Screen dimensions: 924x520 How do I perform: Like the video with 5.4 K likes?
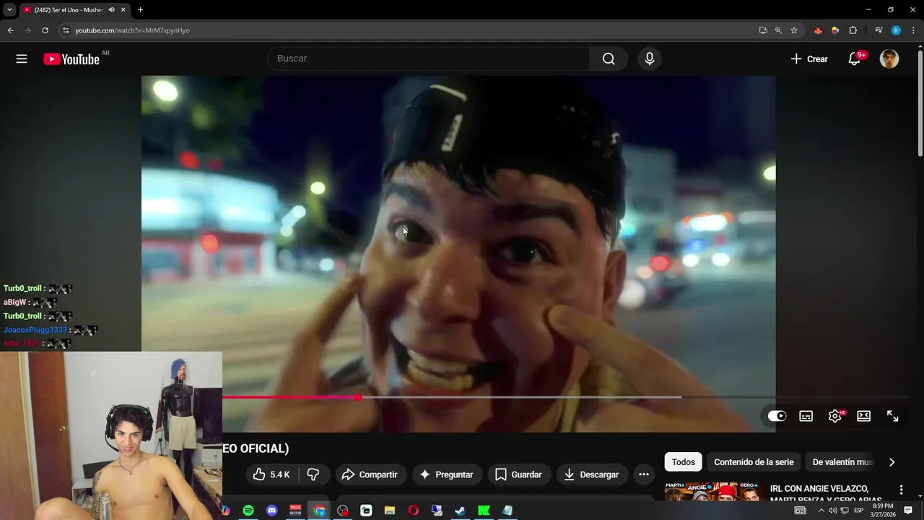point(271,474)
